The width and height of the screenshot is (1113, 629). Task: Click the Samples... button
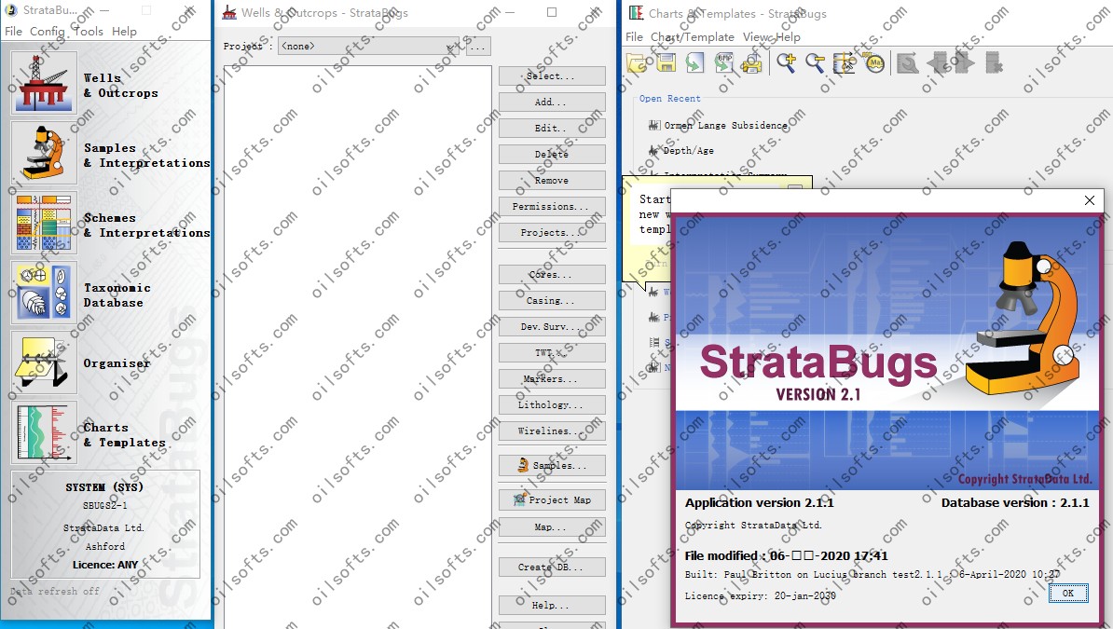[552, 466]
